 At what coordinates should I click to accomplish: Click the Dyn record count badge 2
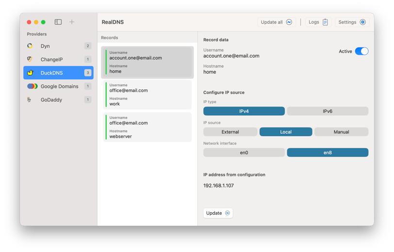[88, 46]
